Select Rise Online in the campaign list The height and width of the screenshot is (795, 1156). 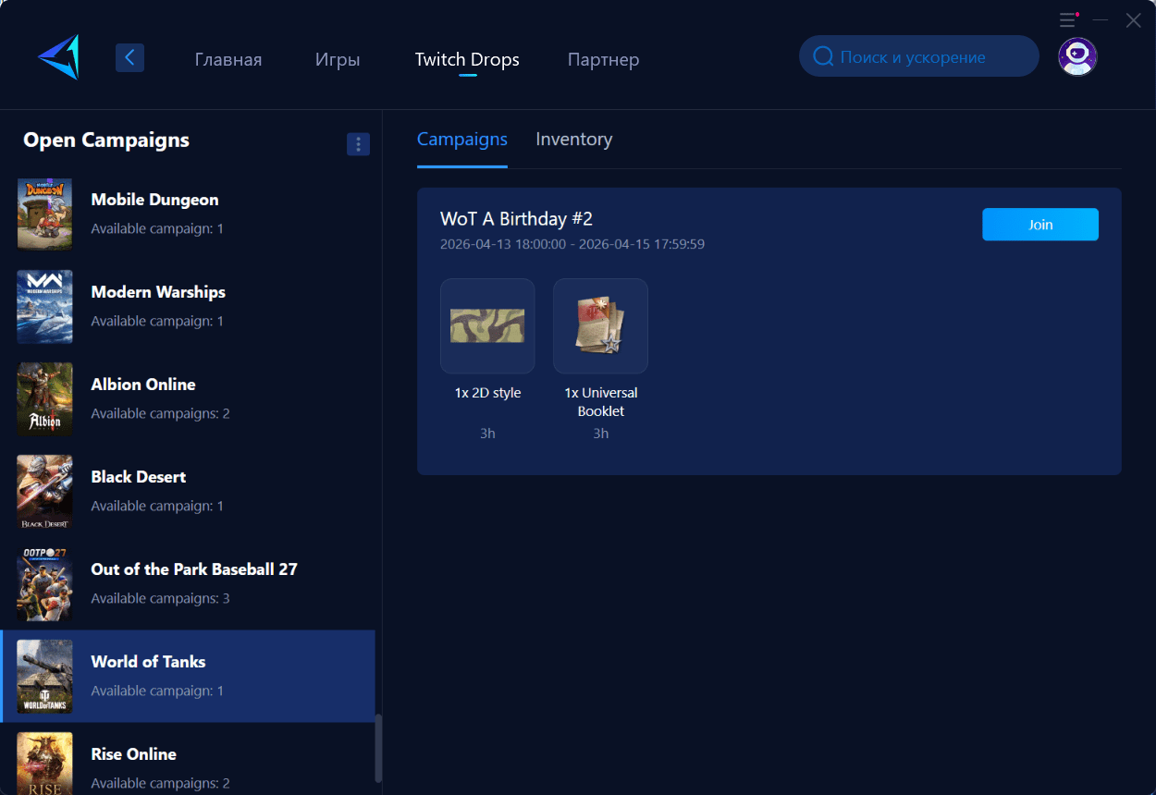point(188,759)
